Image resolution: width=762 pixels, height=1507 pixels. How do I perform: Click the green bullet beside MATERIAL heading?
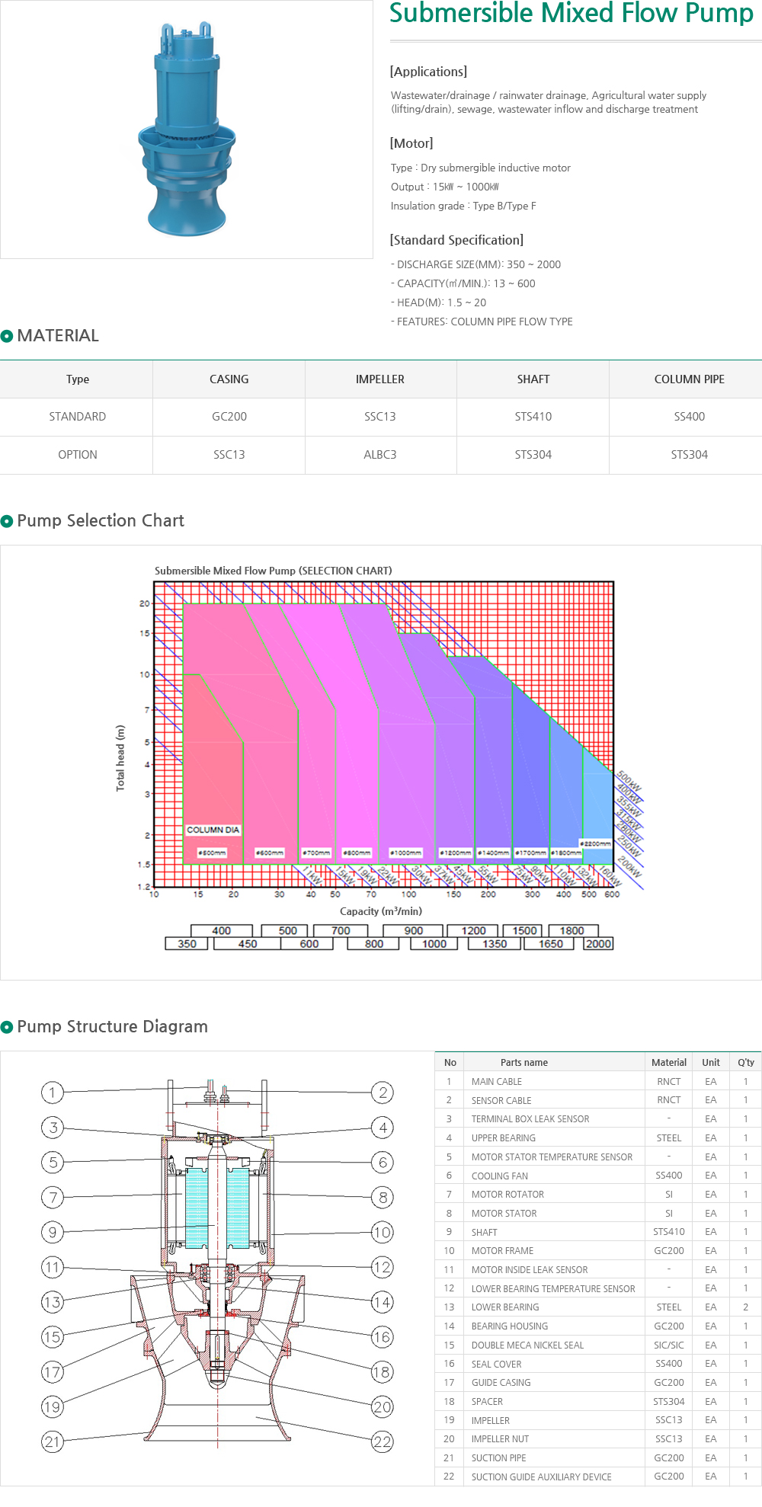point(7,336)
